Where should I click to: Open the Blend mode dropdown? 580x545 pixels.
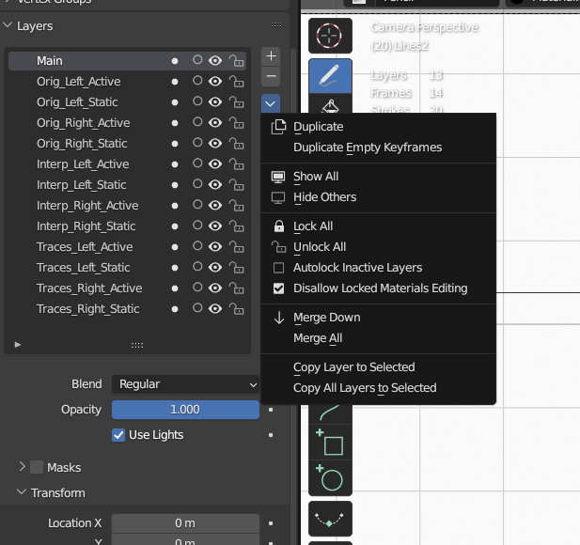pyautogui.click(x=185, y=384)
